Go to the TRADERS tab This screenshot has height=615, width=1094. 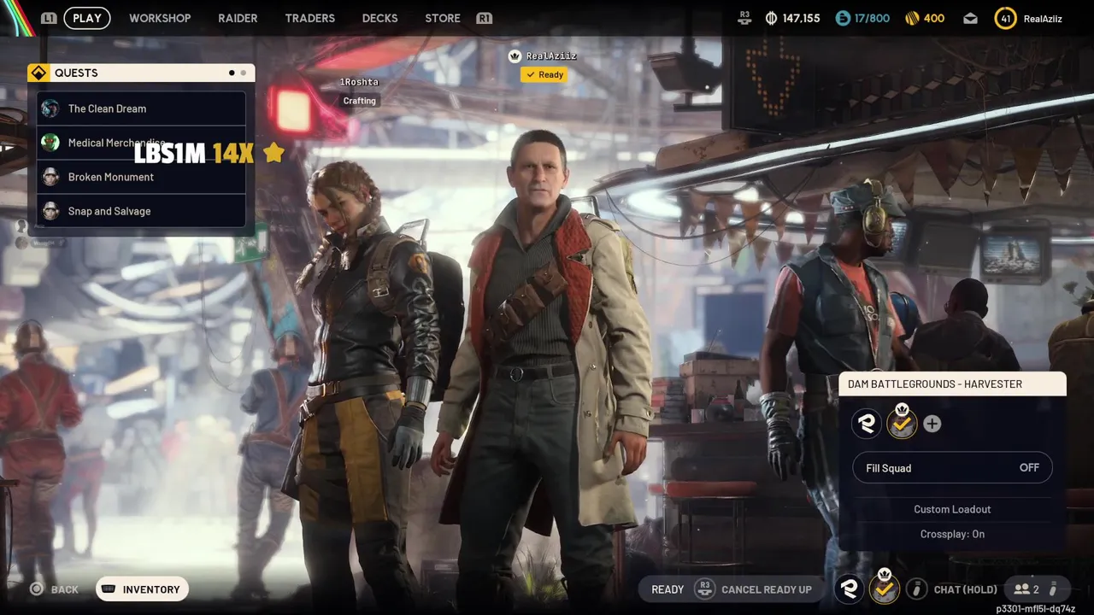click(309, 18)
